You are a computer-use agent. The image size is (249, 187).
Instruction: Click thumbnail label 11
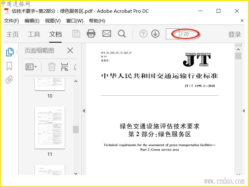coord(50,154)
